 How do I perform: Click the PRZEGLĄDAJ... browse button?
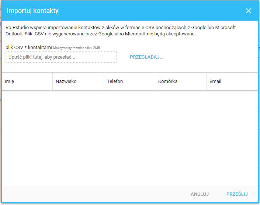(x=146, y=57)
